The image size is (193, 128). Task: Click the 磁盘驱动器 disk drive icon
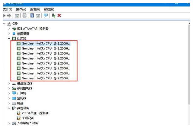pos(14,84)
